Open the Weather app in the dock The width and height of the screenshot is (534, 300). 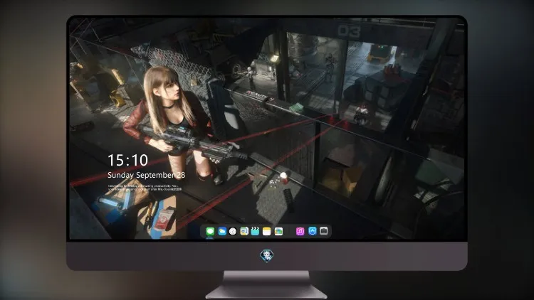pos(221,231)
